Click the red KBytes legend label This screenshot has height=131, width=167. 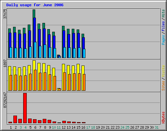[163, 118]
